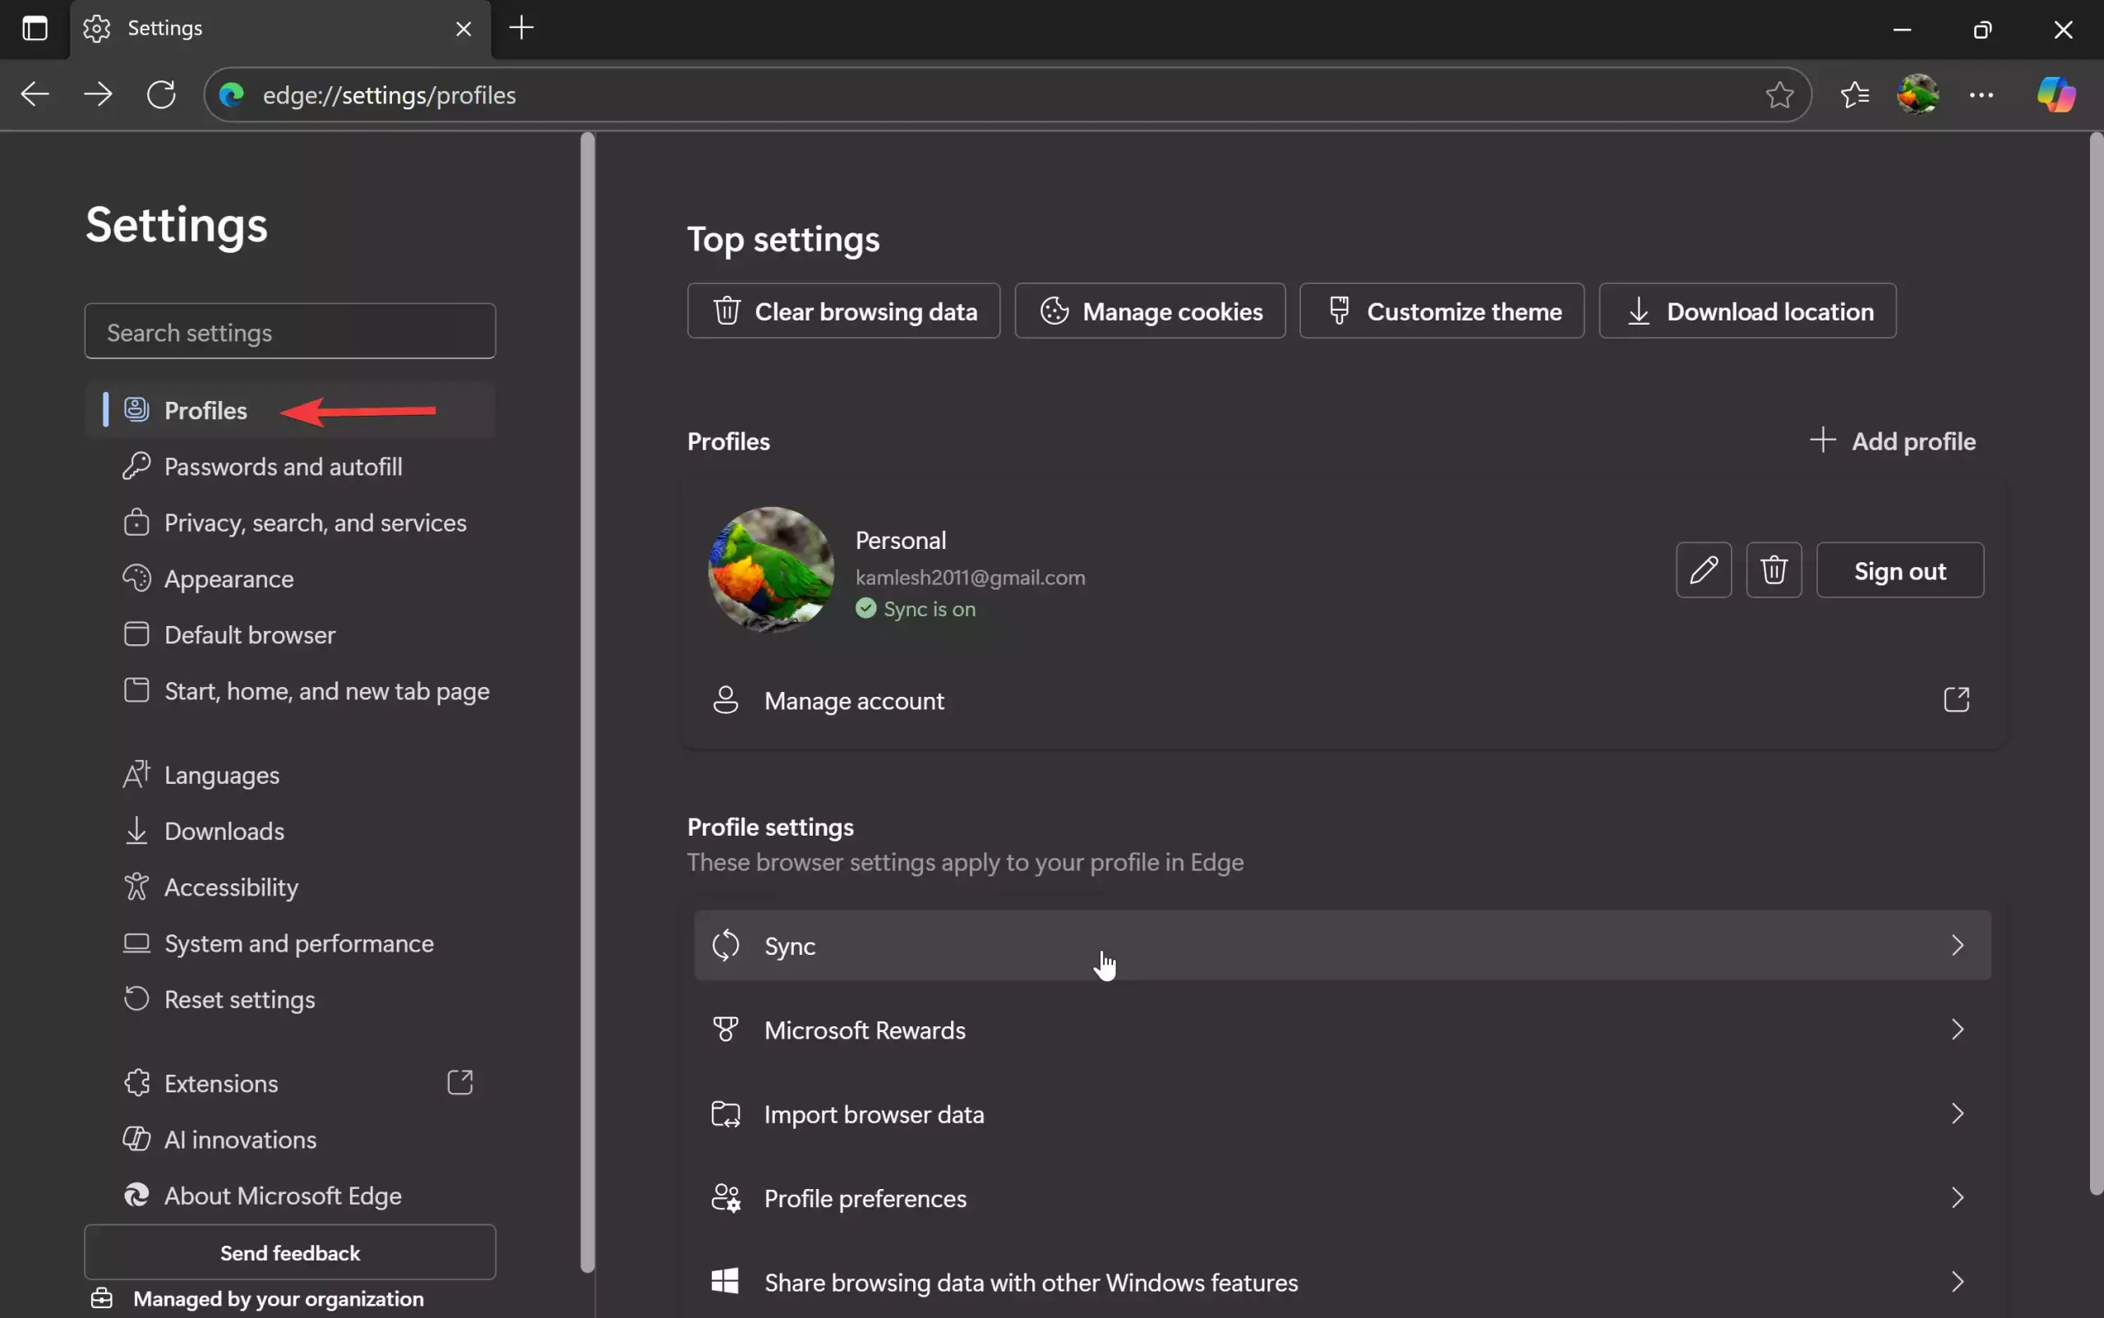Delete the Personal profile via trash icon
The width and height of the screenshot is (2104, 1318).
tap(1774, 569)
